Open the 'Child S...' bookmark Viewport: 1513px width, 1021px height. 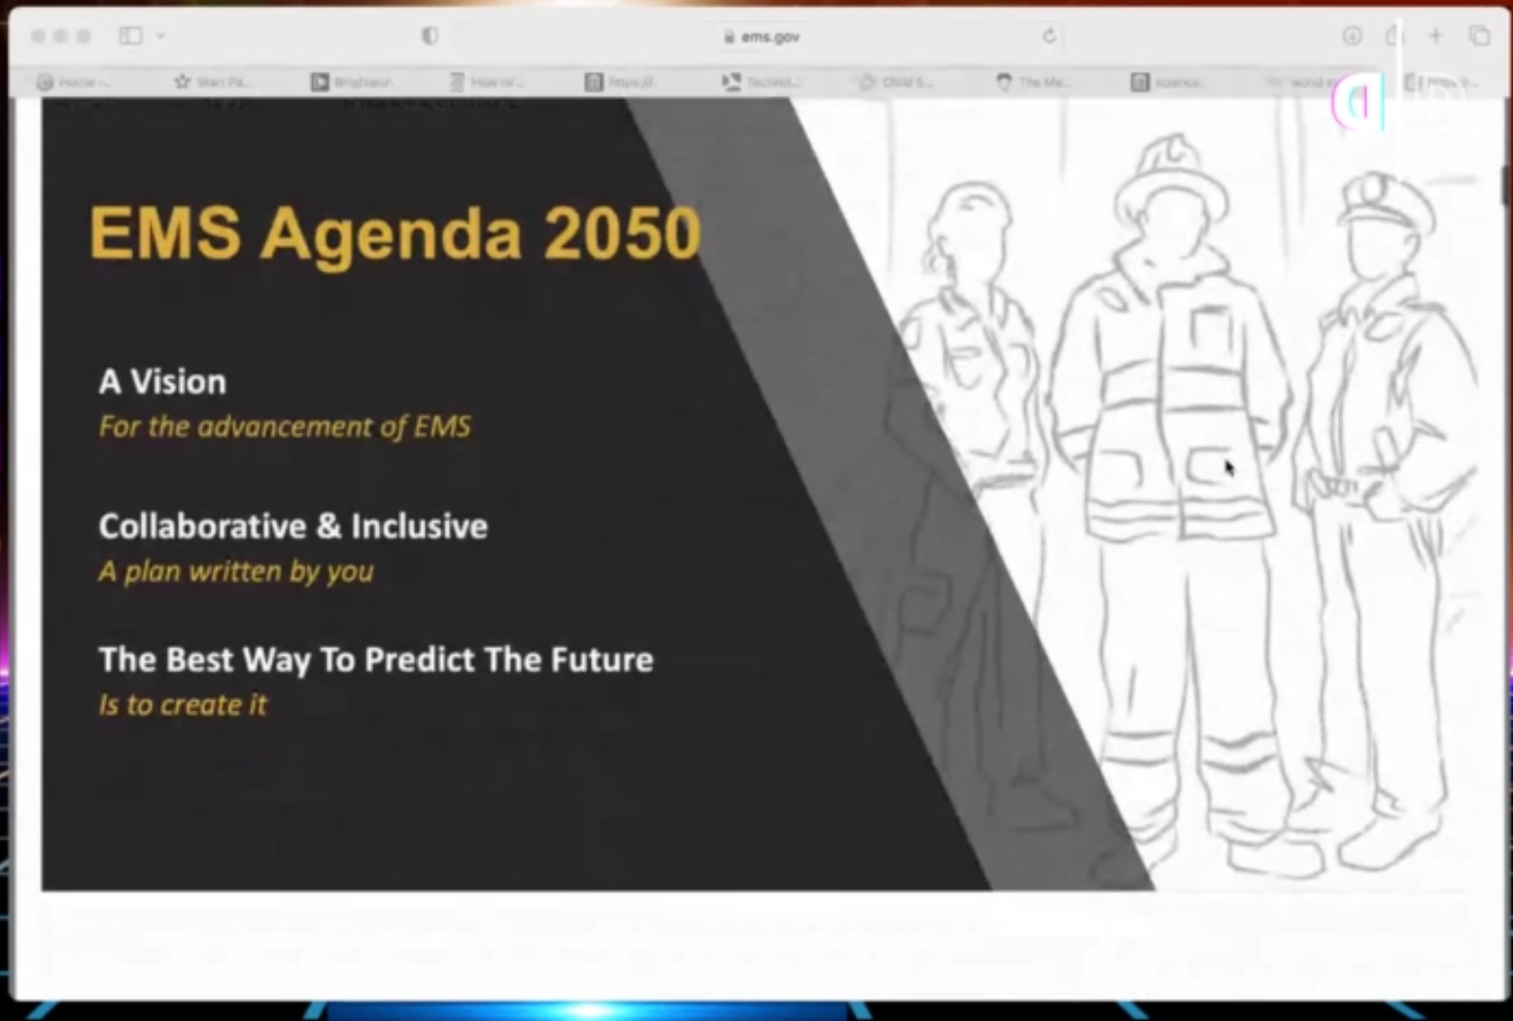point(897,83)
